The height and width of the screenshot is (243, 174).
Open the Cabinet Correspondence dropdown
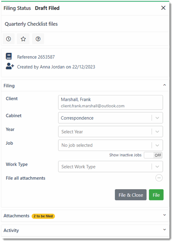pos(111,118)
